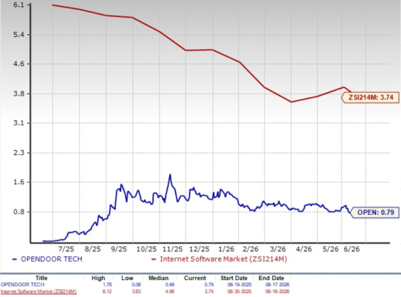The width and height of the screenshot is (401, 297).
Task: Click Opendoor end date 06-17-2026
Action: tap(277, 285)
